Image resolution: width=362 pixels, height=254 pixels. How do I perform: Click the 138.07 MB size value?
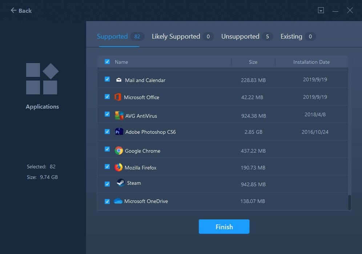click(x=253, y=201)
